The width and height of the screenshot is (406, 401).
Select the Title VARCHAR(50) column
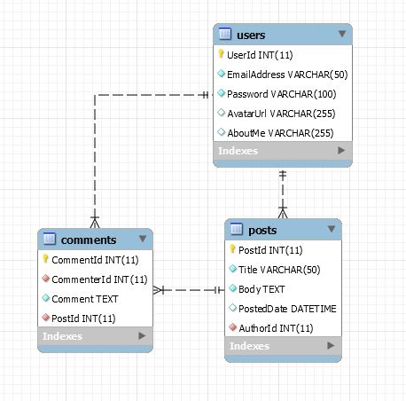pos(279,270)
